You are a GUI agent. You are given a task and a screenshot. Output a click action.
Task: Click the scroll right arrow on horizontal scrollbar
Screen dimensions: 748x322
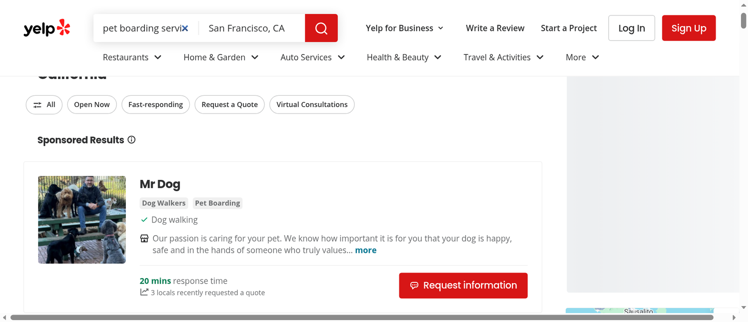(x=734, y=317)
